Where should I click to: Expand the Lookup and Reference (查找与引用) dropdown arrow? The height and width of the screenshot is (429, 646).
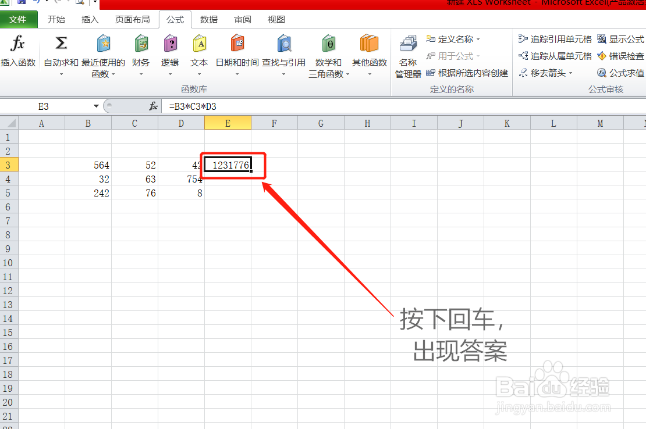coord(283,74)
